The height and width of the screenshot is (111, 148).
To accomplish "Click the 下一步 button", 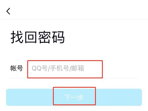I will click(x=74, y=97).
